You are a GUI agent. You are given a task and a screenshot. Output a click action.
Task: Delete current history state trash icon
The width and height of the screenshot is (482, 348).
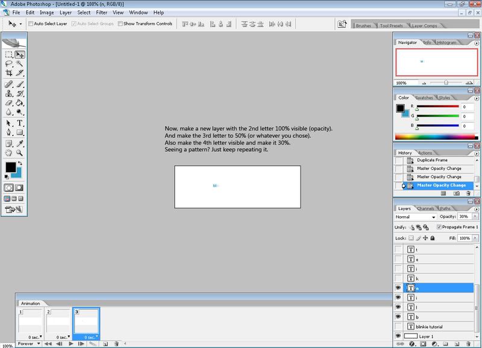(x=468, y=193)
